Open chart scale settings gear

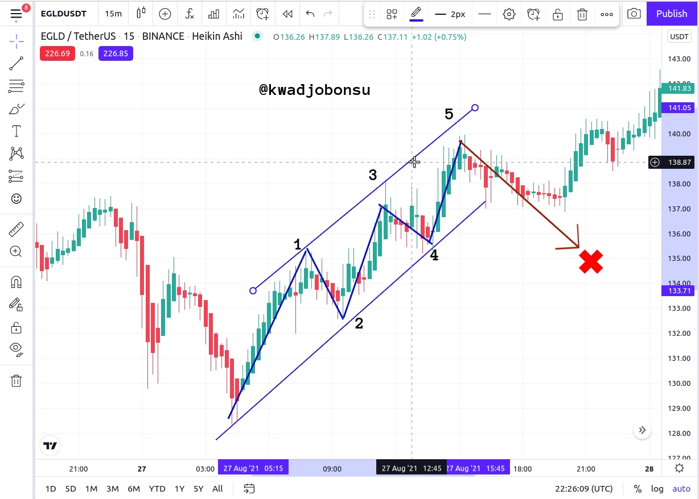tap(679, 468)
